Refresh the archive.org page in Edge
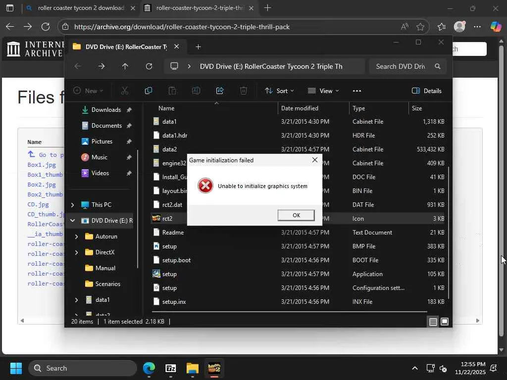This screenshot has height=380, width=507. coord(46,27)
